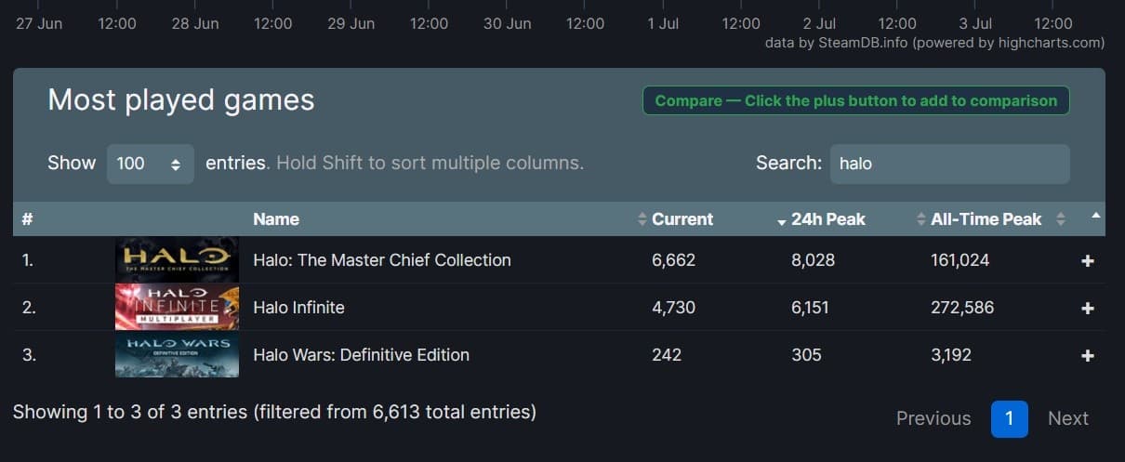Select page 1 in pagination
Viewport: 1125px width, 462px height.
(x=1009, y=418)
